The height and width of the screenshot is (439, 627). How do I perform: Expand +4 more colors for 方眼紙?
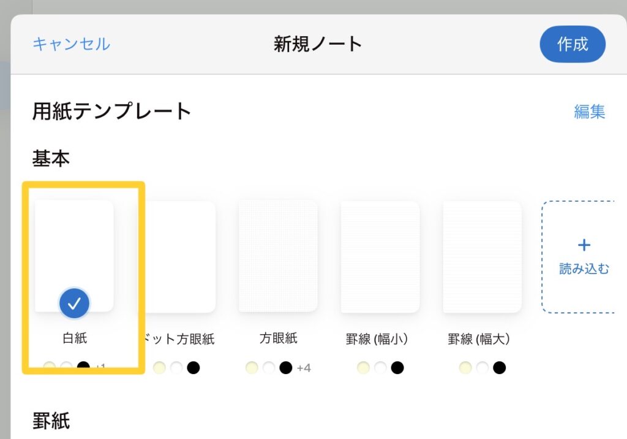coord(304,368)
